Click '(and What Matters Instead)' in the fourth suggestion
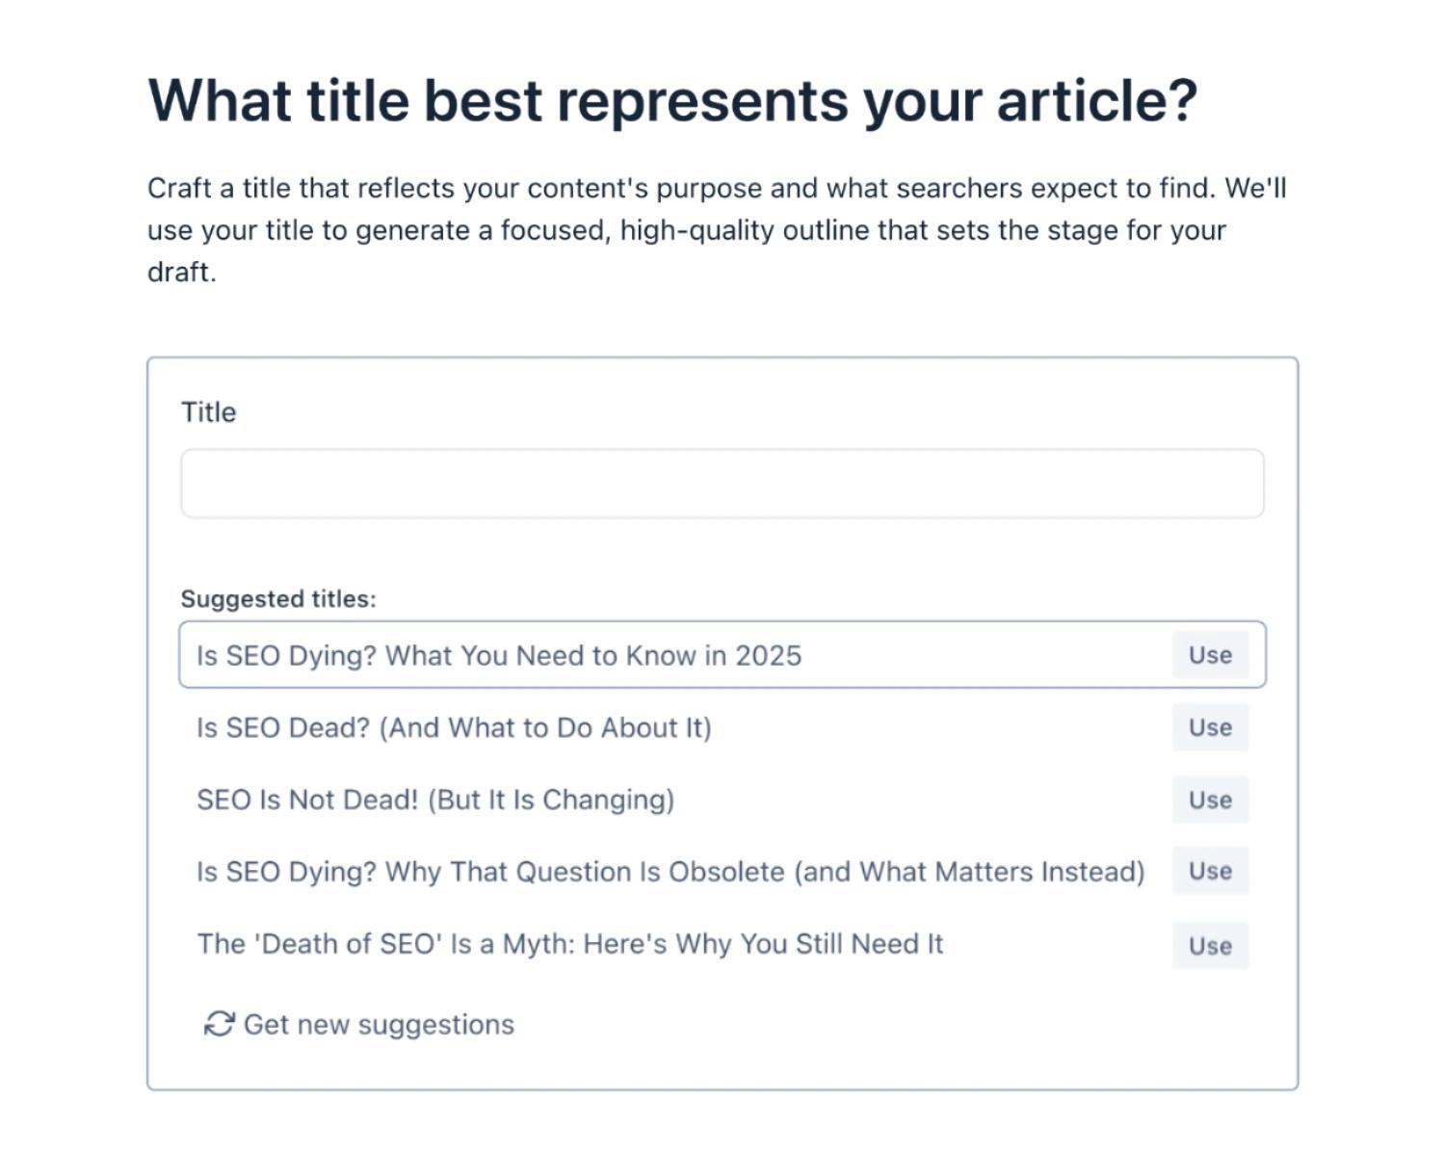Viewport: 1445px width, 1156px height. click(969, 871)
